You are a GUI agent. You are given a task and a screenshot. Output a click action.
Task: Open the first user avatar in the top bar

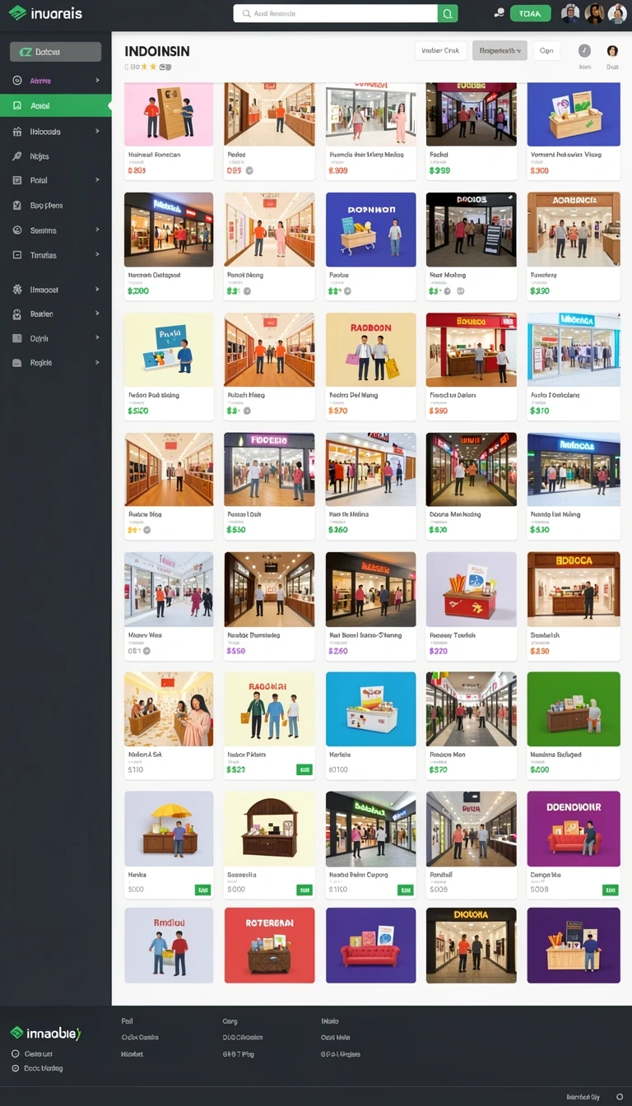[x=570, y=13]
